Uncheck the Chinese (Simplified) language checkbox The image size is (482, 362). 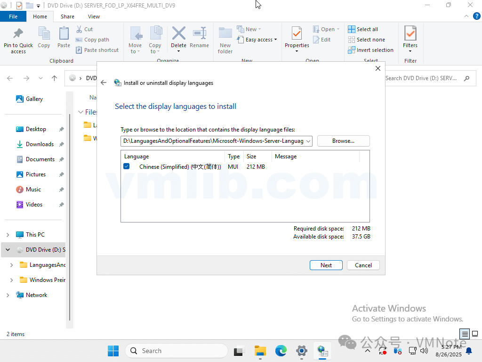126,166
